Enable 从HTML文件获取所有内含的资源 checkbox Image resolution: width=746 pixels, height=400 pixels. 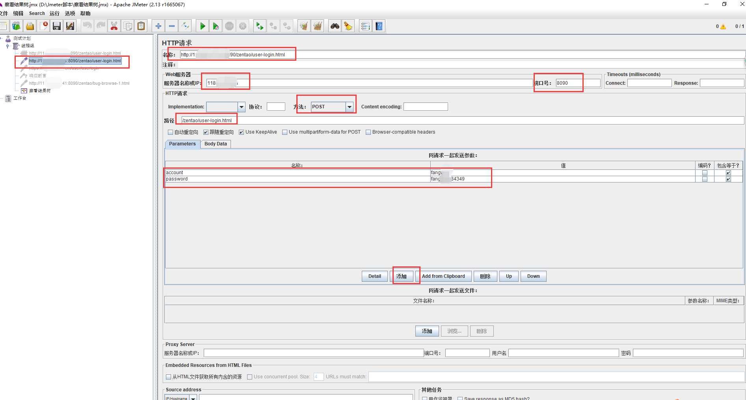(x=168, y=377)
